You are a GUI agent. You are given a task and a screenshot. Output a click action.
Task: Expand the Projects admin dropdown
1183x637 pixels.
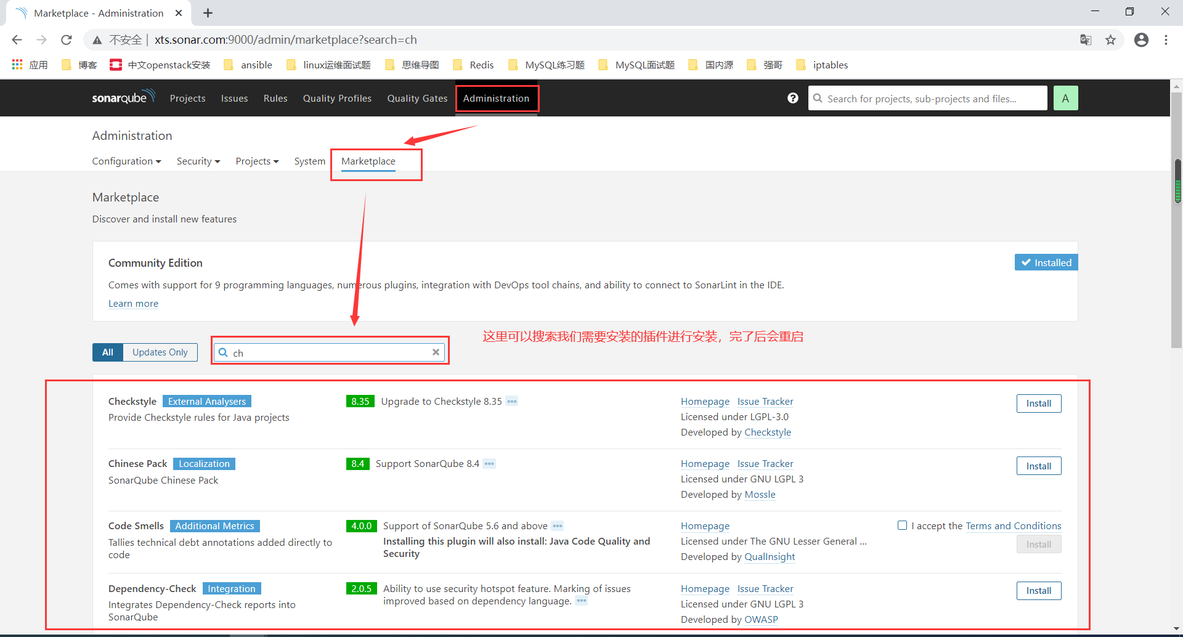pos(257,161)
